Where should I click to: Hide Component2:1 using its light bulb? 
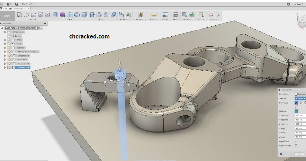click(10, 56)
